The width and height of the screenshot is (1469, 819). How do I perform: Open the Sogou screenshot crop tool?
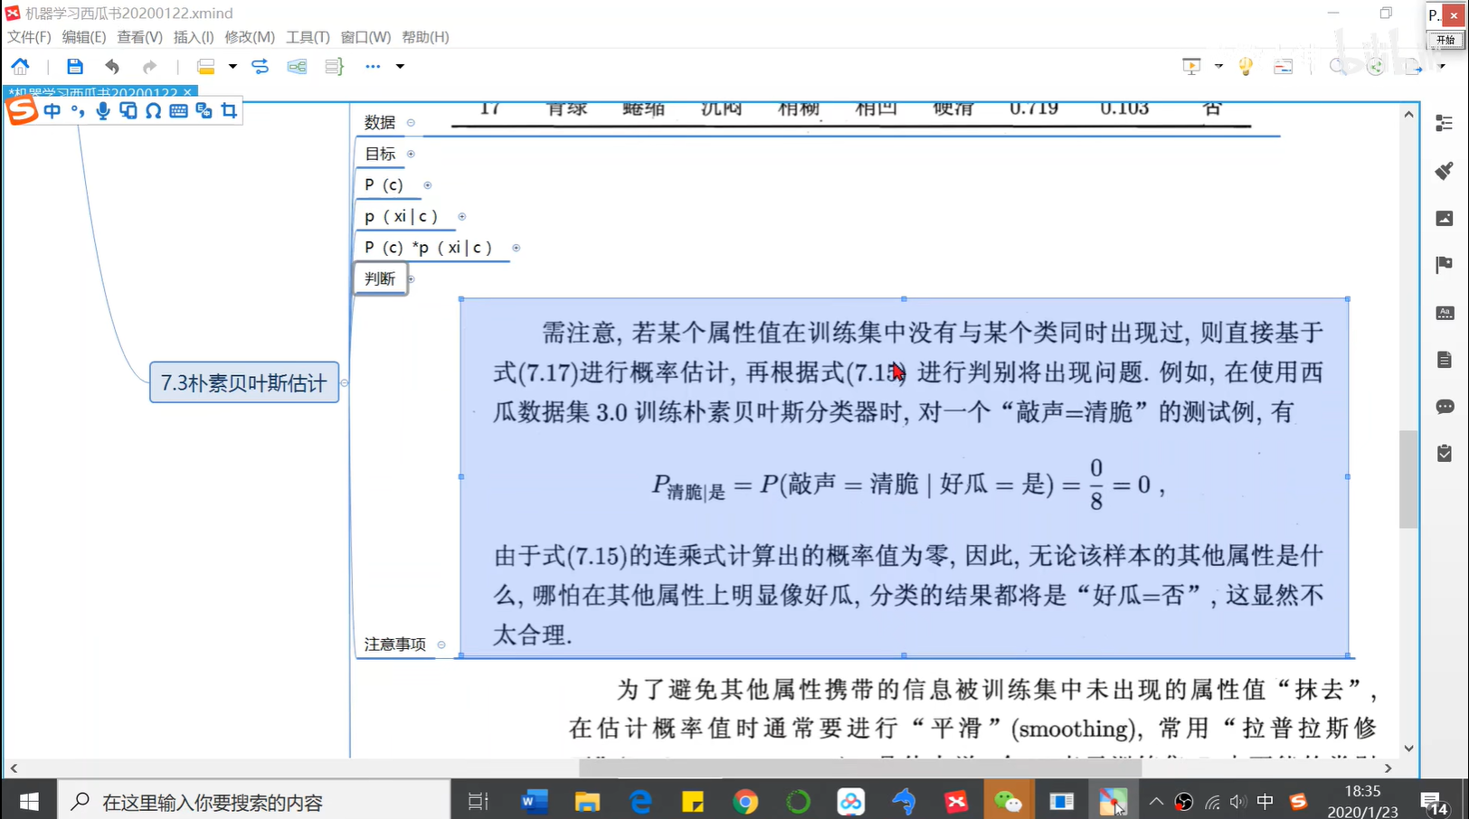pos(229,110)
